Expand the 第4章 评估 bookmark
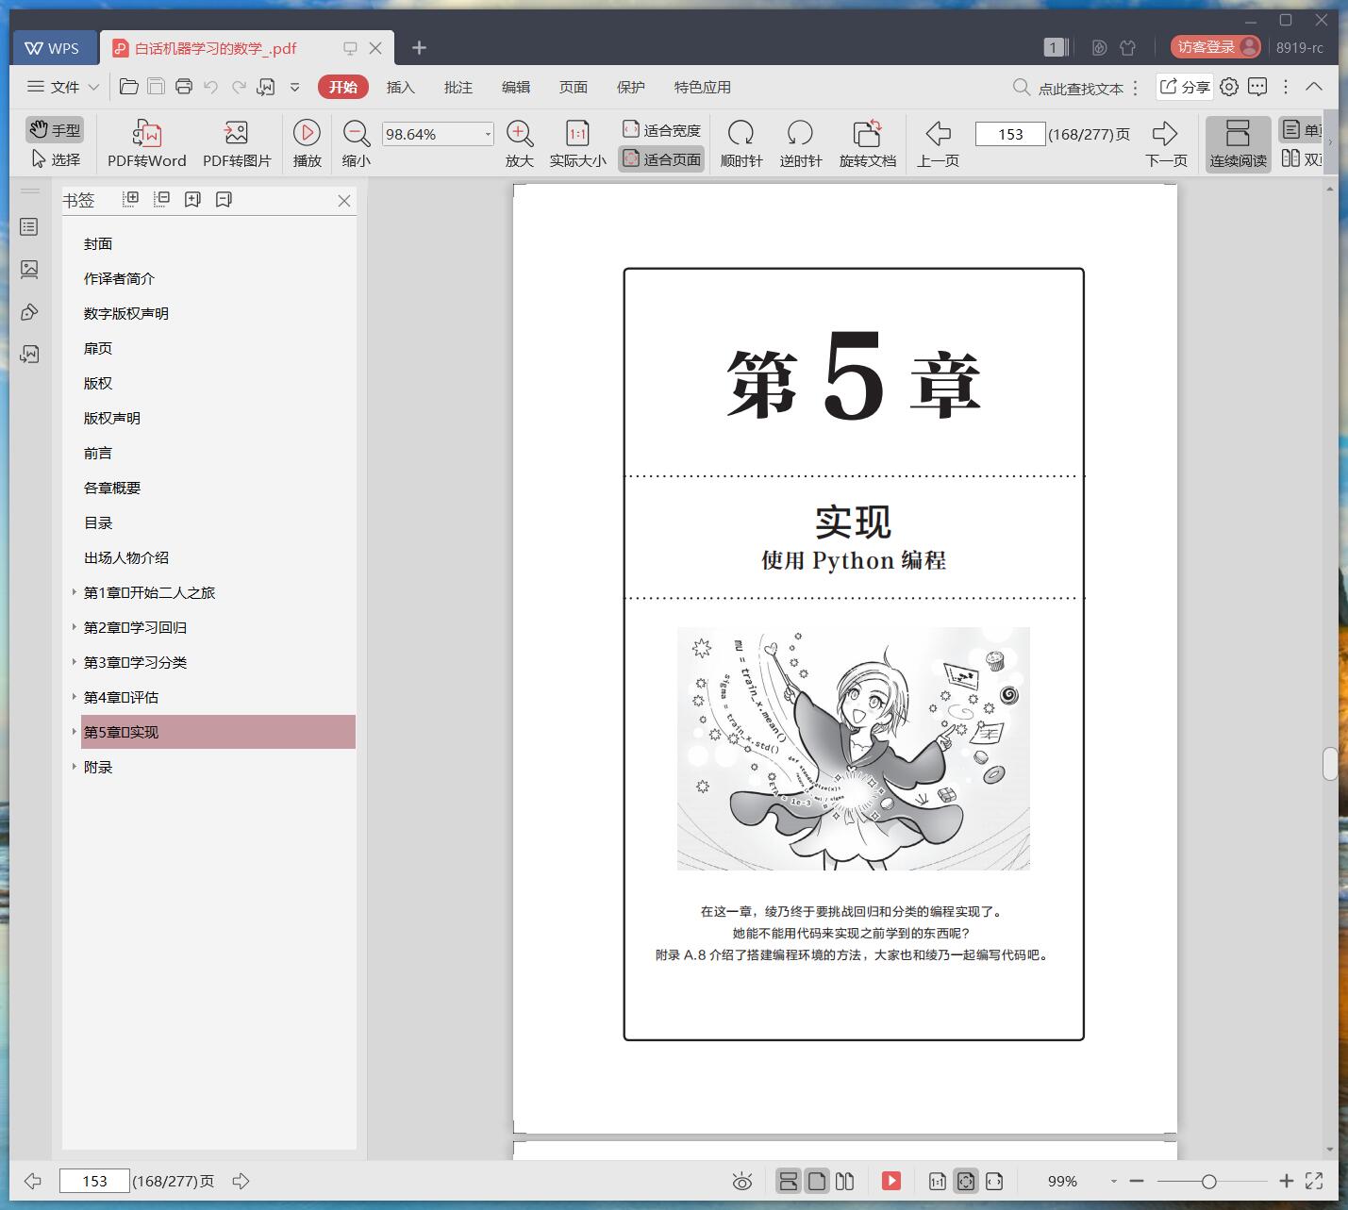The image size is (1348, 1210). (75, 697)
